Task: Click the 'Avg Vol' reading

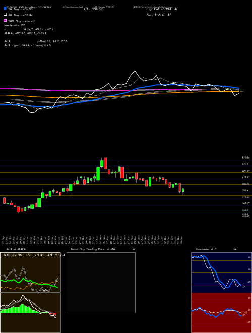Action: (162, 9)
